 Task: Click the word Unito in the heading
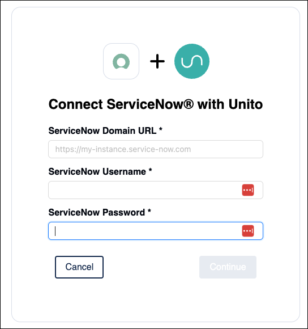tap(246, 104)
